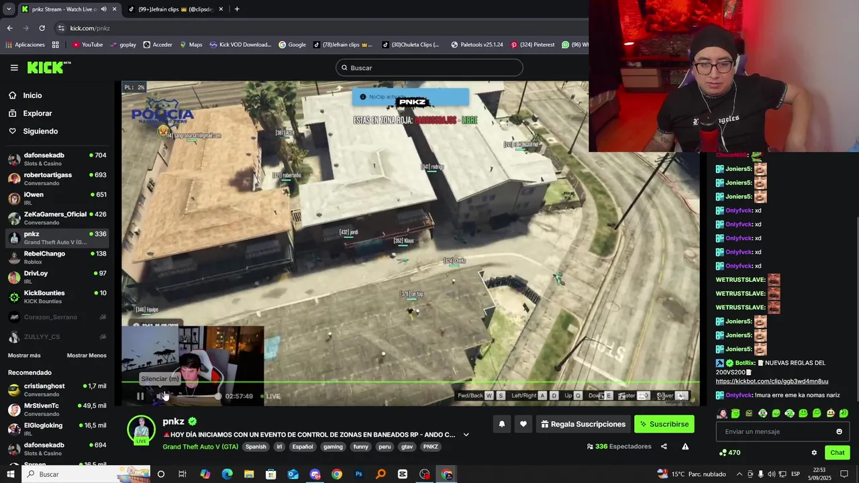859x483 pixels.
Task: Open dafonsekadb channel with 704 viewers
Action: (57, 159)
